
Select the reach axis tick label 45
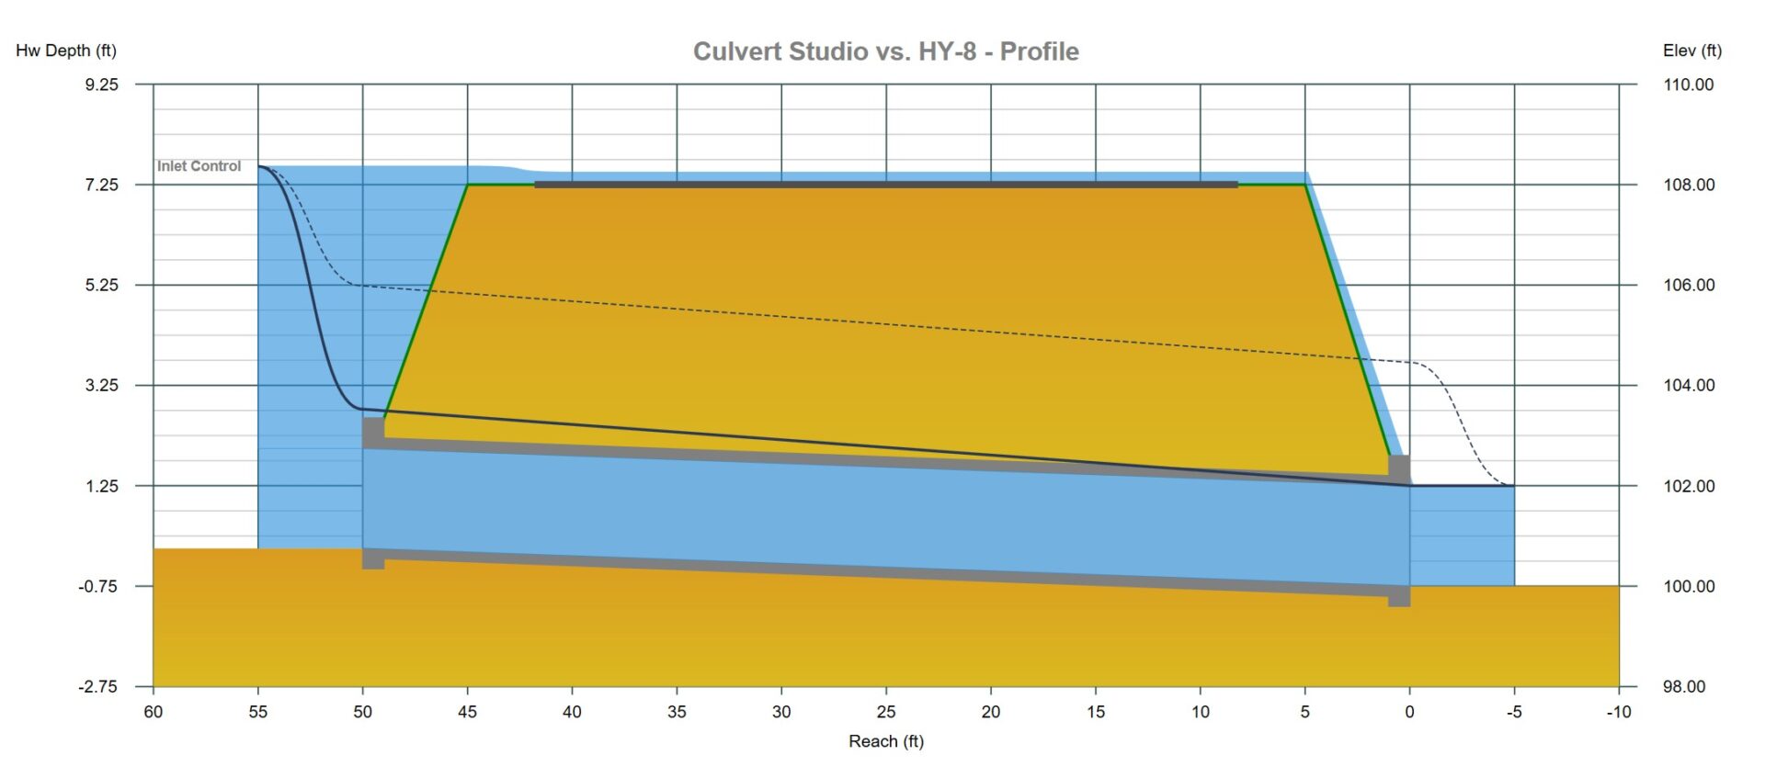pyautogui.click(x=468, y=712)
